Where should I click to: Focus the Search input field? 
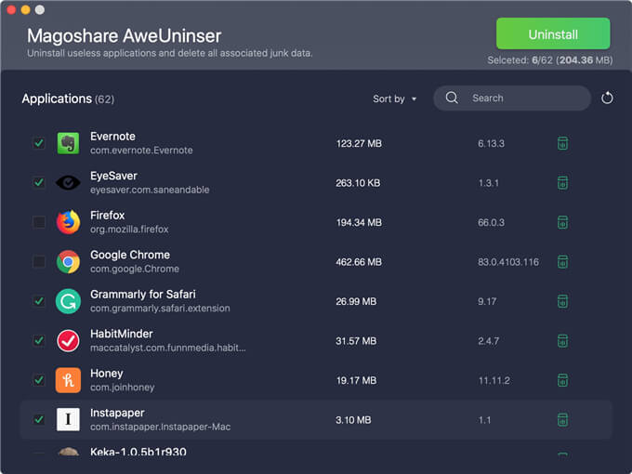click(512, 98)
